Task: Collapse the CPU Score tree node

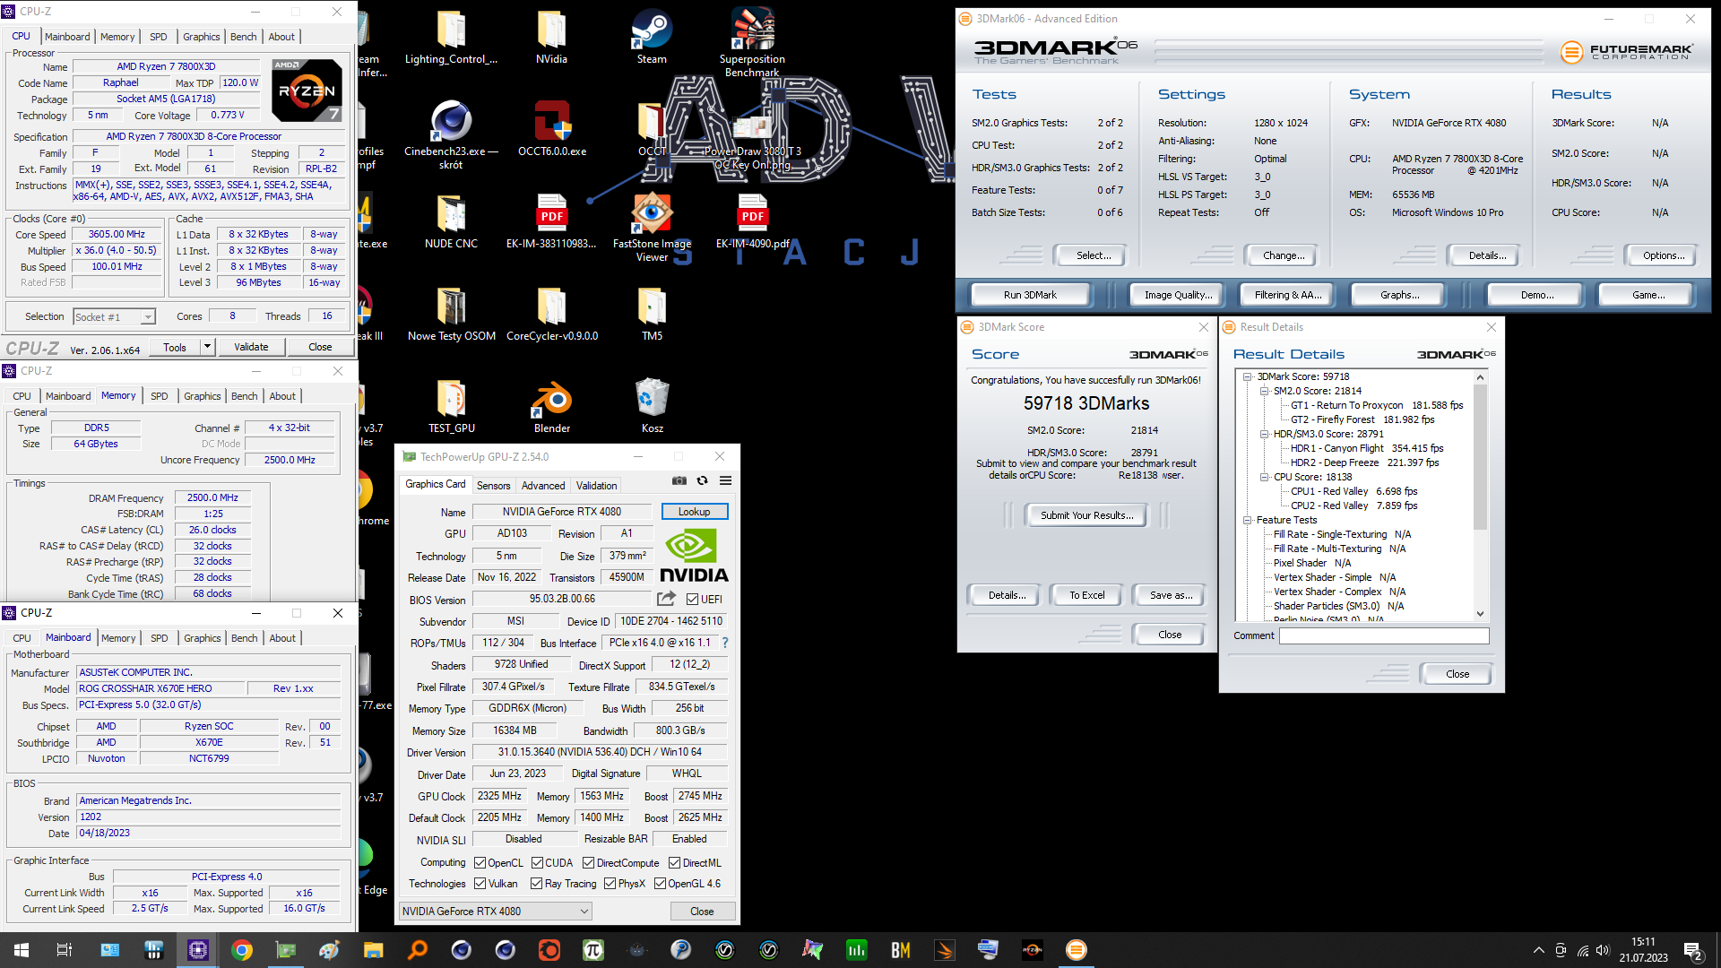Action: coord(1264,478)
